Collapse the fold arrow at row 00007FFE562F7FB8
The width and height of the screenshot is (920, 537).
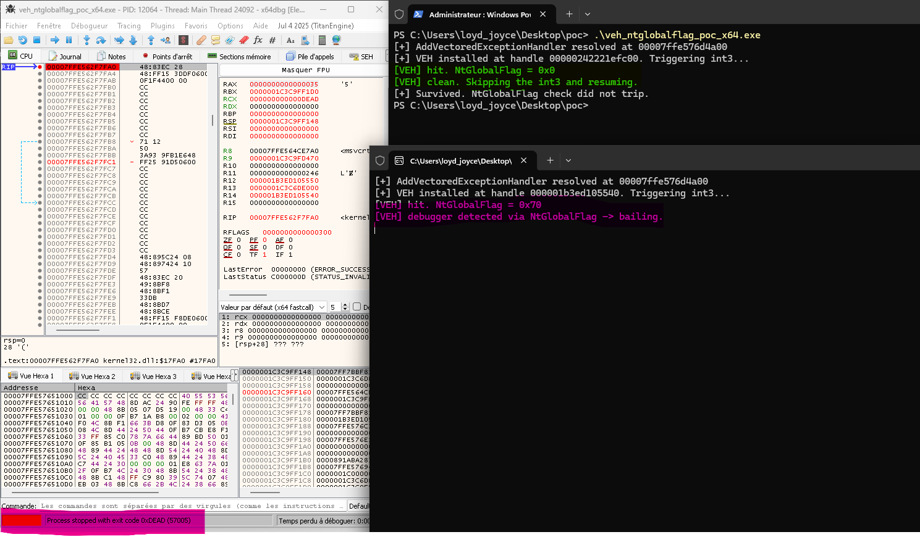coord(132,141)
